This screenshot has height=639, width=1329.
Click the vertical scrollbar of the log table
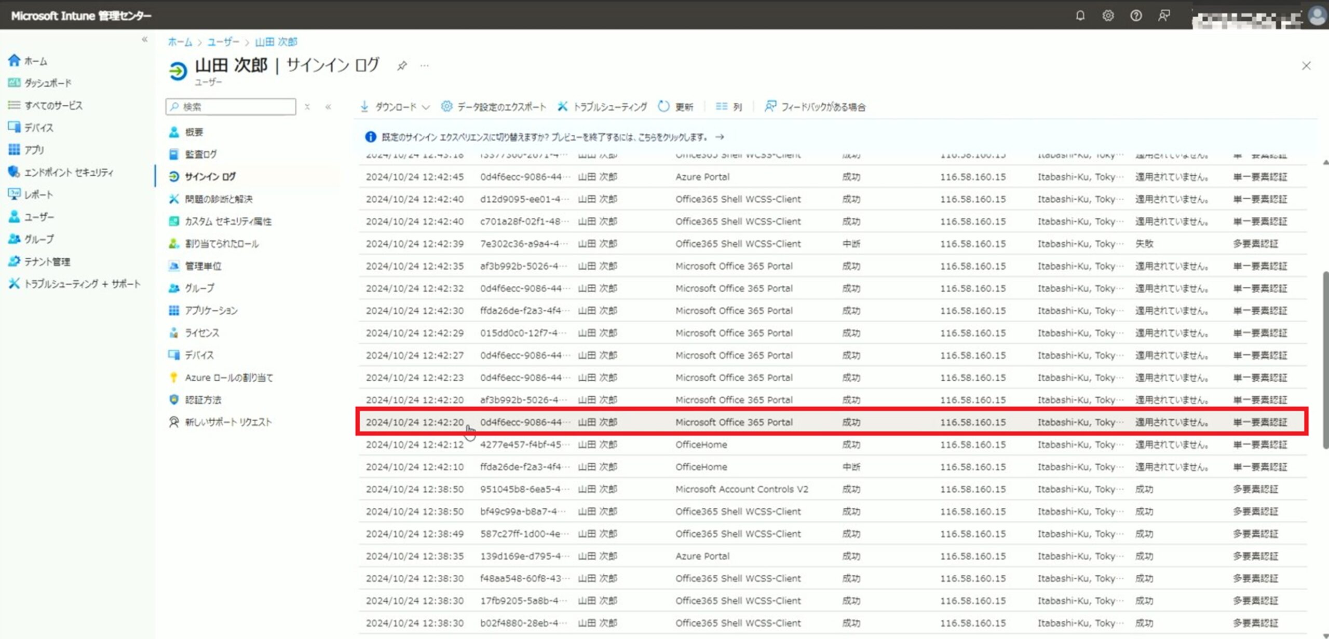(1325, 359)
